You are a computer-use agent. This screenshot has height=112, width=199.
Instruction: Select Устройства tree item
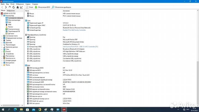click(x=8, y=54)
